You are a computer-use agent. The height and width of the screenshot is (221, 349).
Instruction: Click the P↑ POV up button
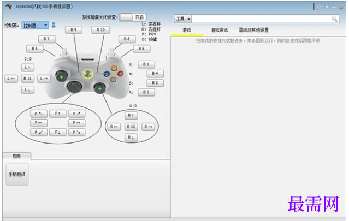(x=58, y=114)
